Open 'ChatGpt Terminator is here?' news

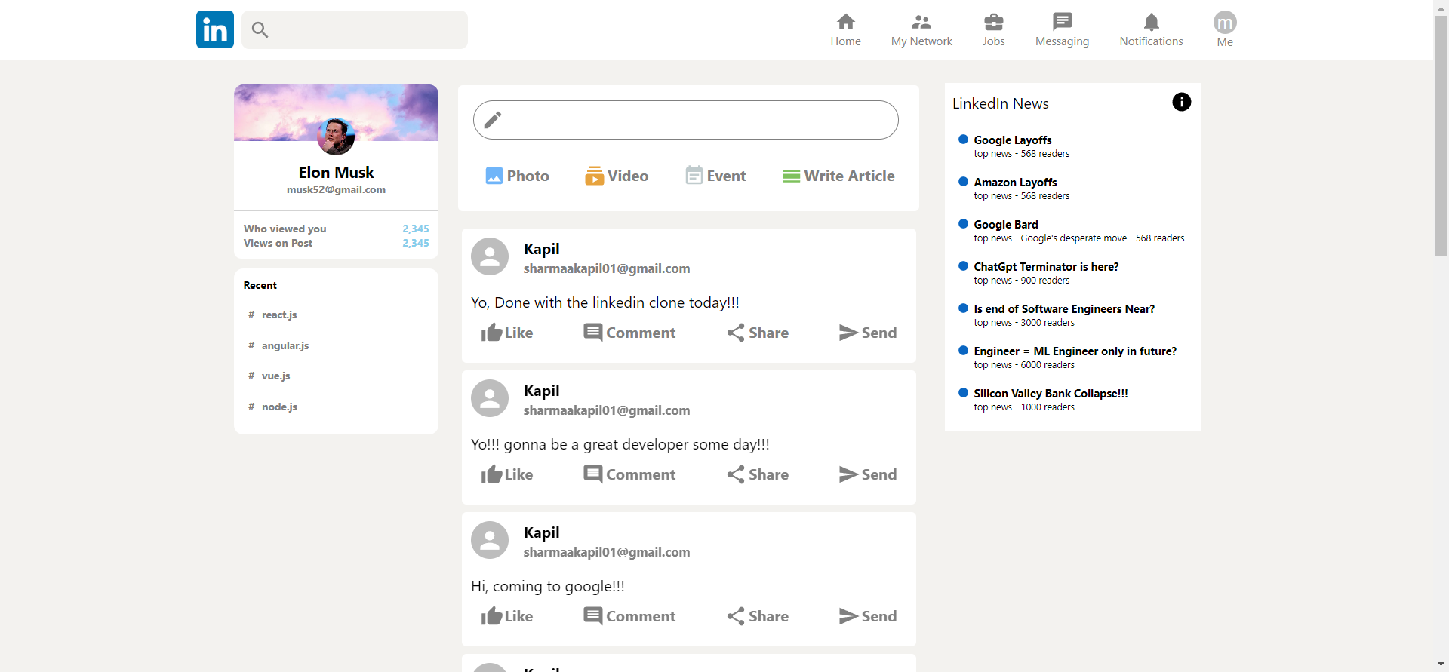click(1038, 273)
